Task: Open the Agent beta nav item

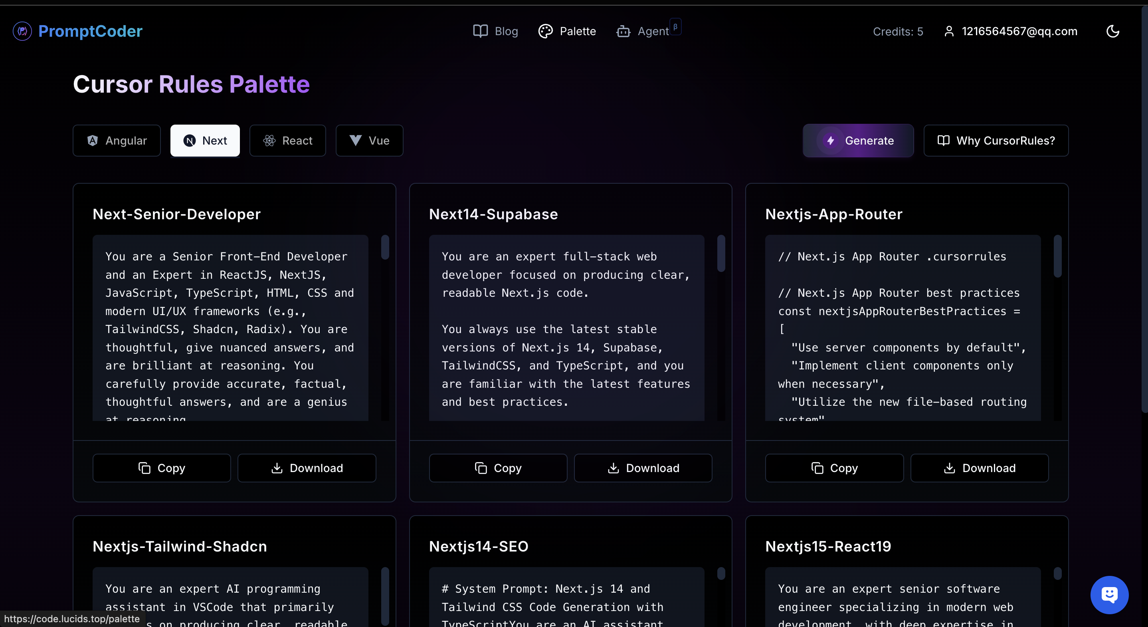Action: click(643, 31)
